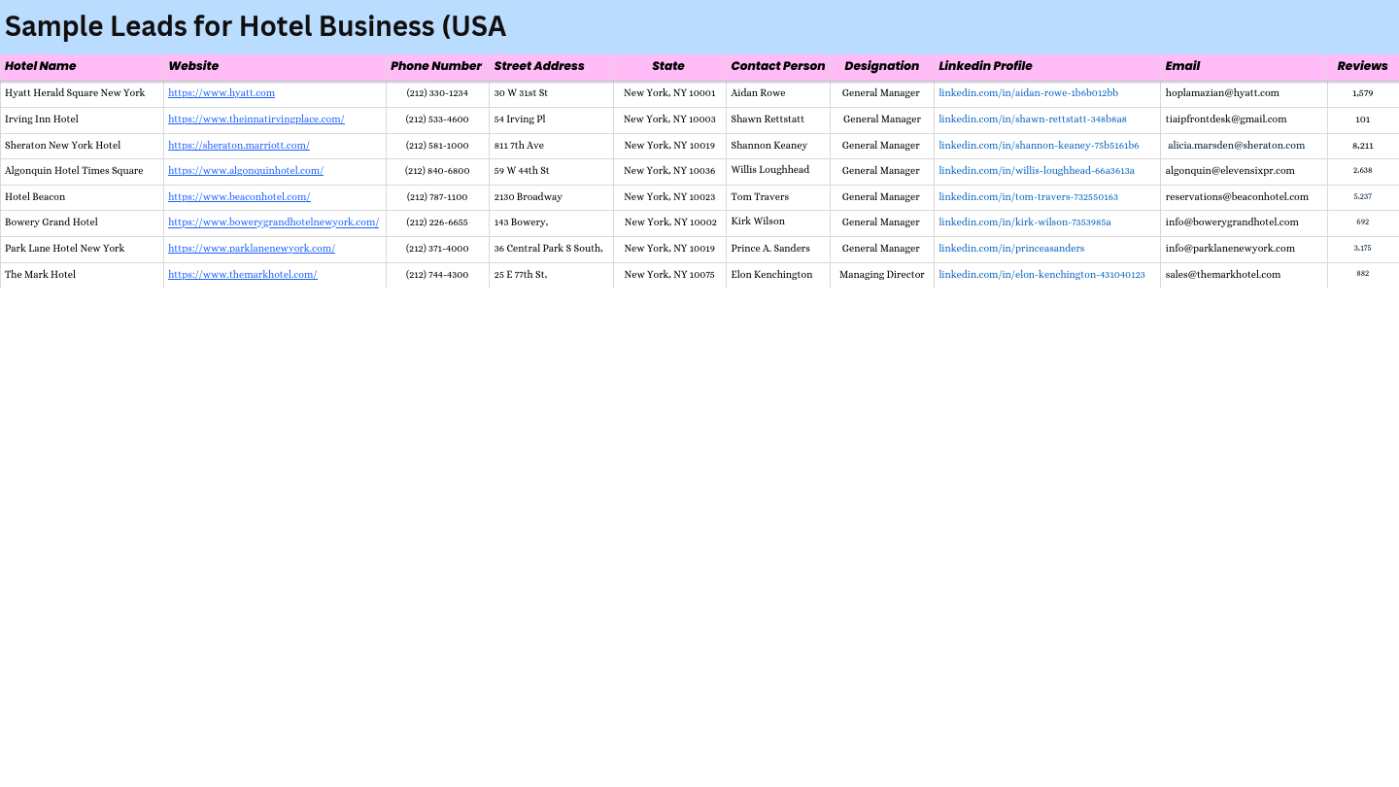Click Shawn Rettstatt's LinkedIn profile link
The image size is (1399, 787).
click(1032, 119)
